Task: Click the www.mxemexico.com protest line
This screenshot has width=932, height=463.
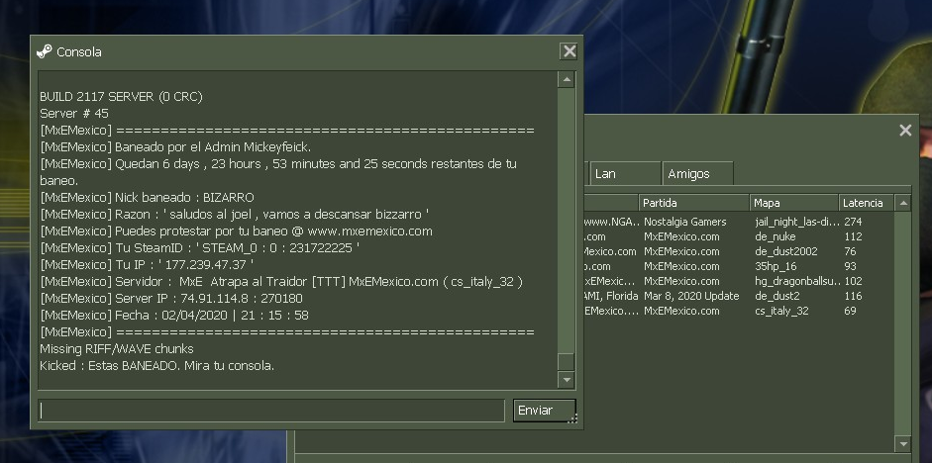Action: 236,231
